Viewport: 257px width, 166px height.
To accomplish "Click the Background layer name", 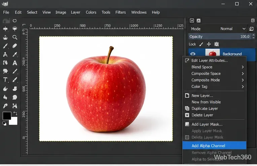I will (x=232, y=54).
